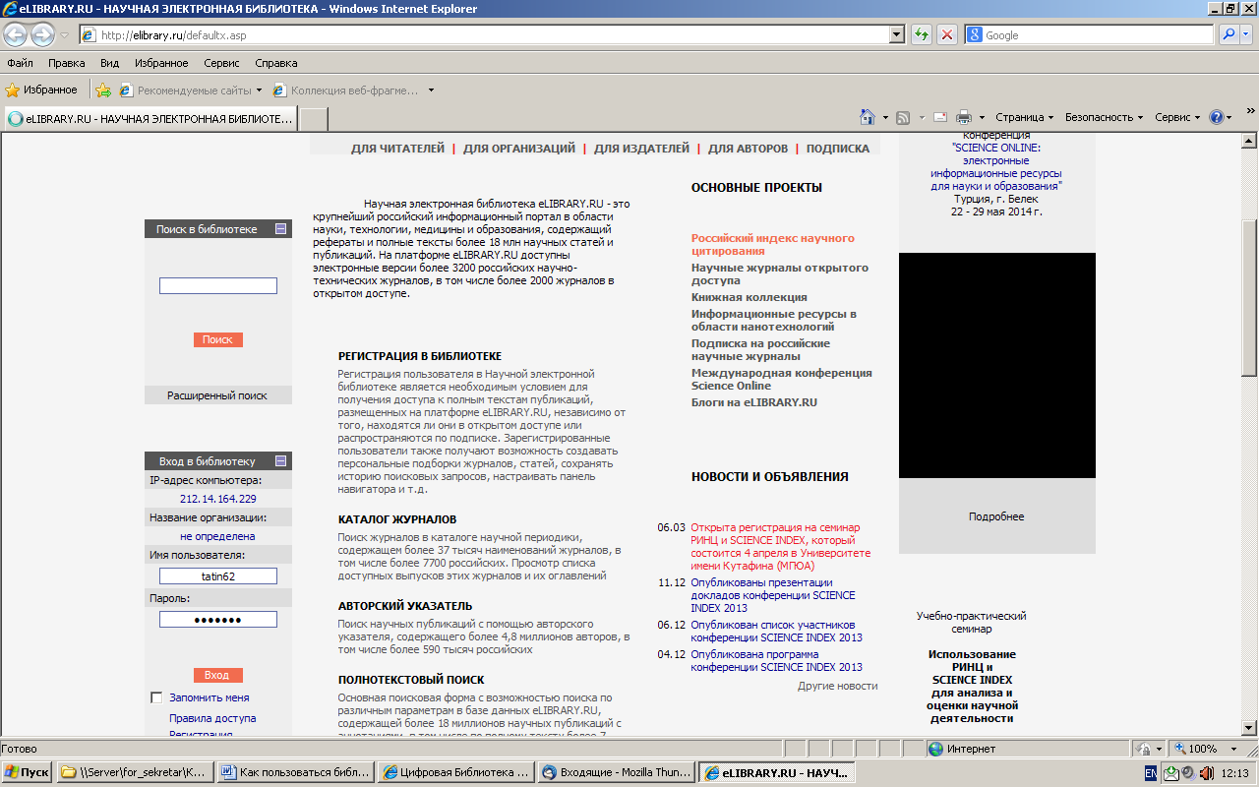Click the page vertical scrollbar thumb

pyautogui.click(x=1249, y=298)
